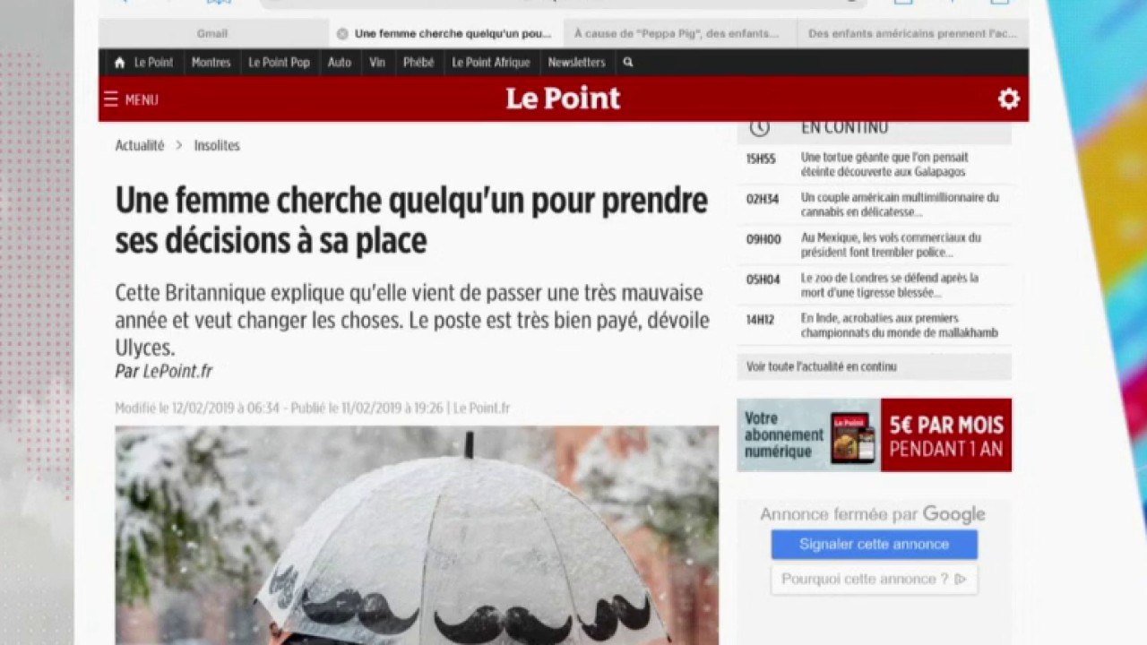Go to the Actualité breadcrumb
This screenshot has width=1147, height=645.
[140, 145]
